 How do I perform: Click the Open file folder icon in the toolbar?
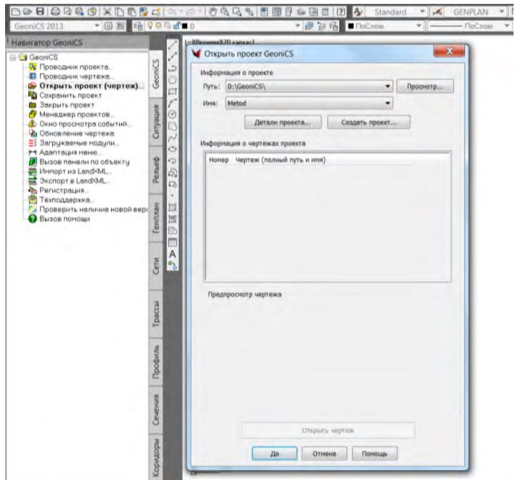pyautogui.click(x=28, y=12)
